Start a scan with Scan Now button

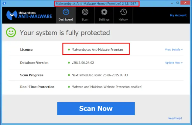pyautogui.click(x=96, y=109)
